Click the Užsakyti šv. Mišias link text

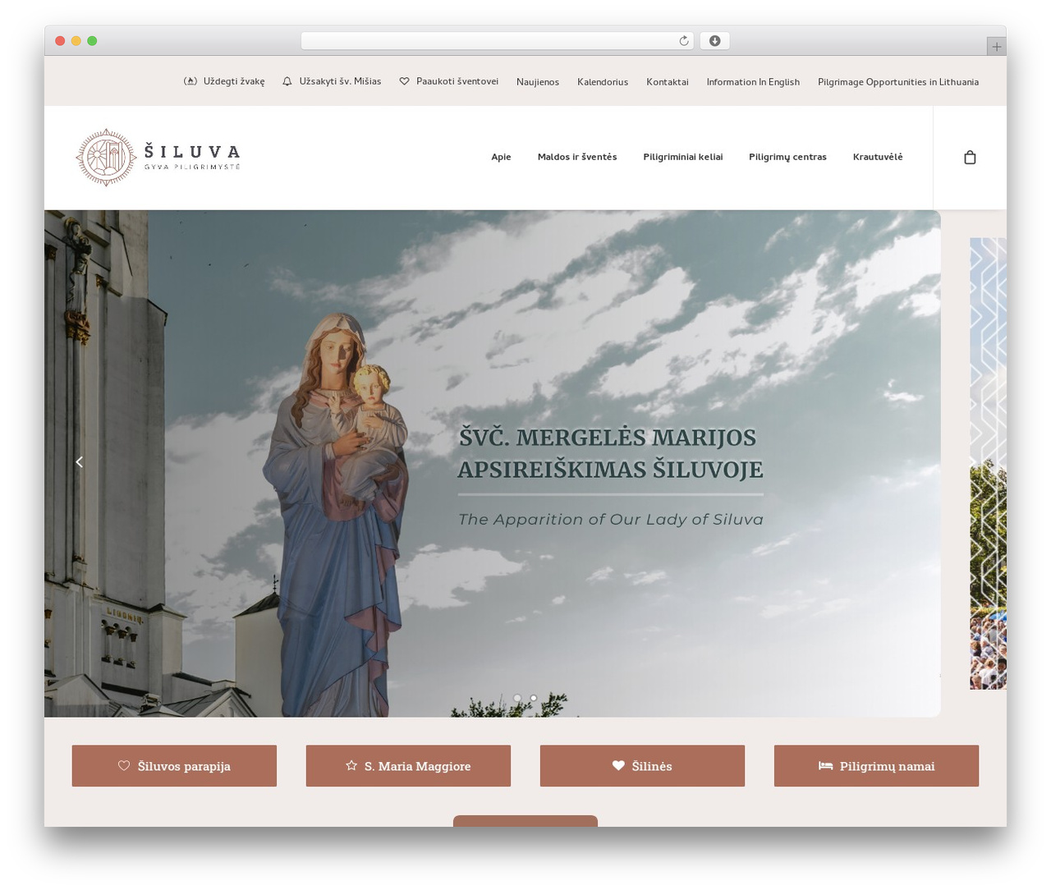point(340,81)
